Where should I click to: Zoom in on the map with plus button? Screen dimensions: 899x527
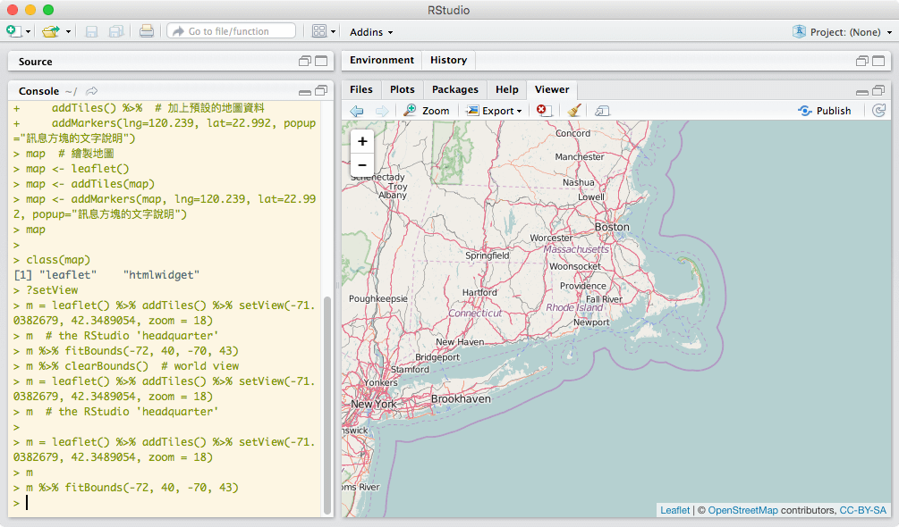(361, 141)
